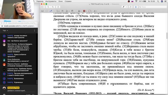Click the webcam video thumbnail
168x95 pixels.
click(17, 9)
